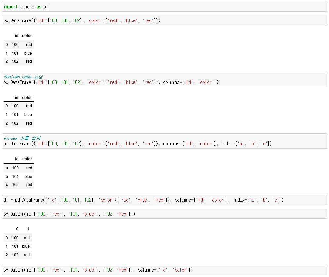Click the pd.DataFrame([[100, 'red'], ...]) cell without columns
The height and width of the screenshot is (277, 329).
click(x=164, y=214)
